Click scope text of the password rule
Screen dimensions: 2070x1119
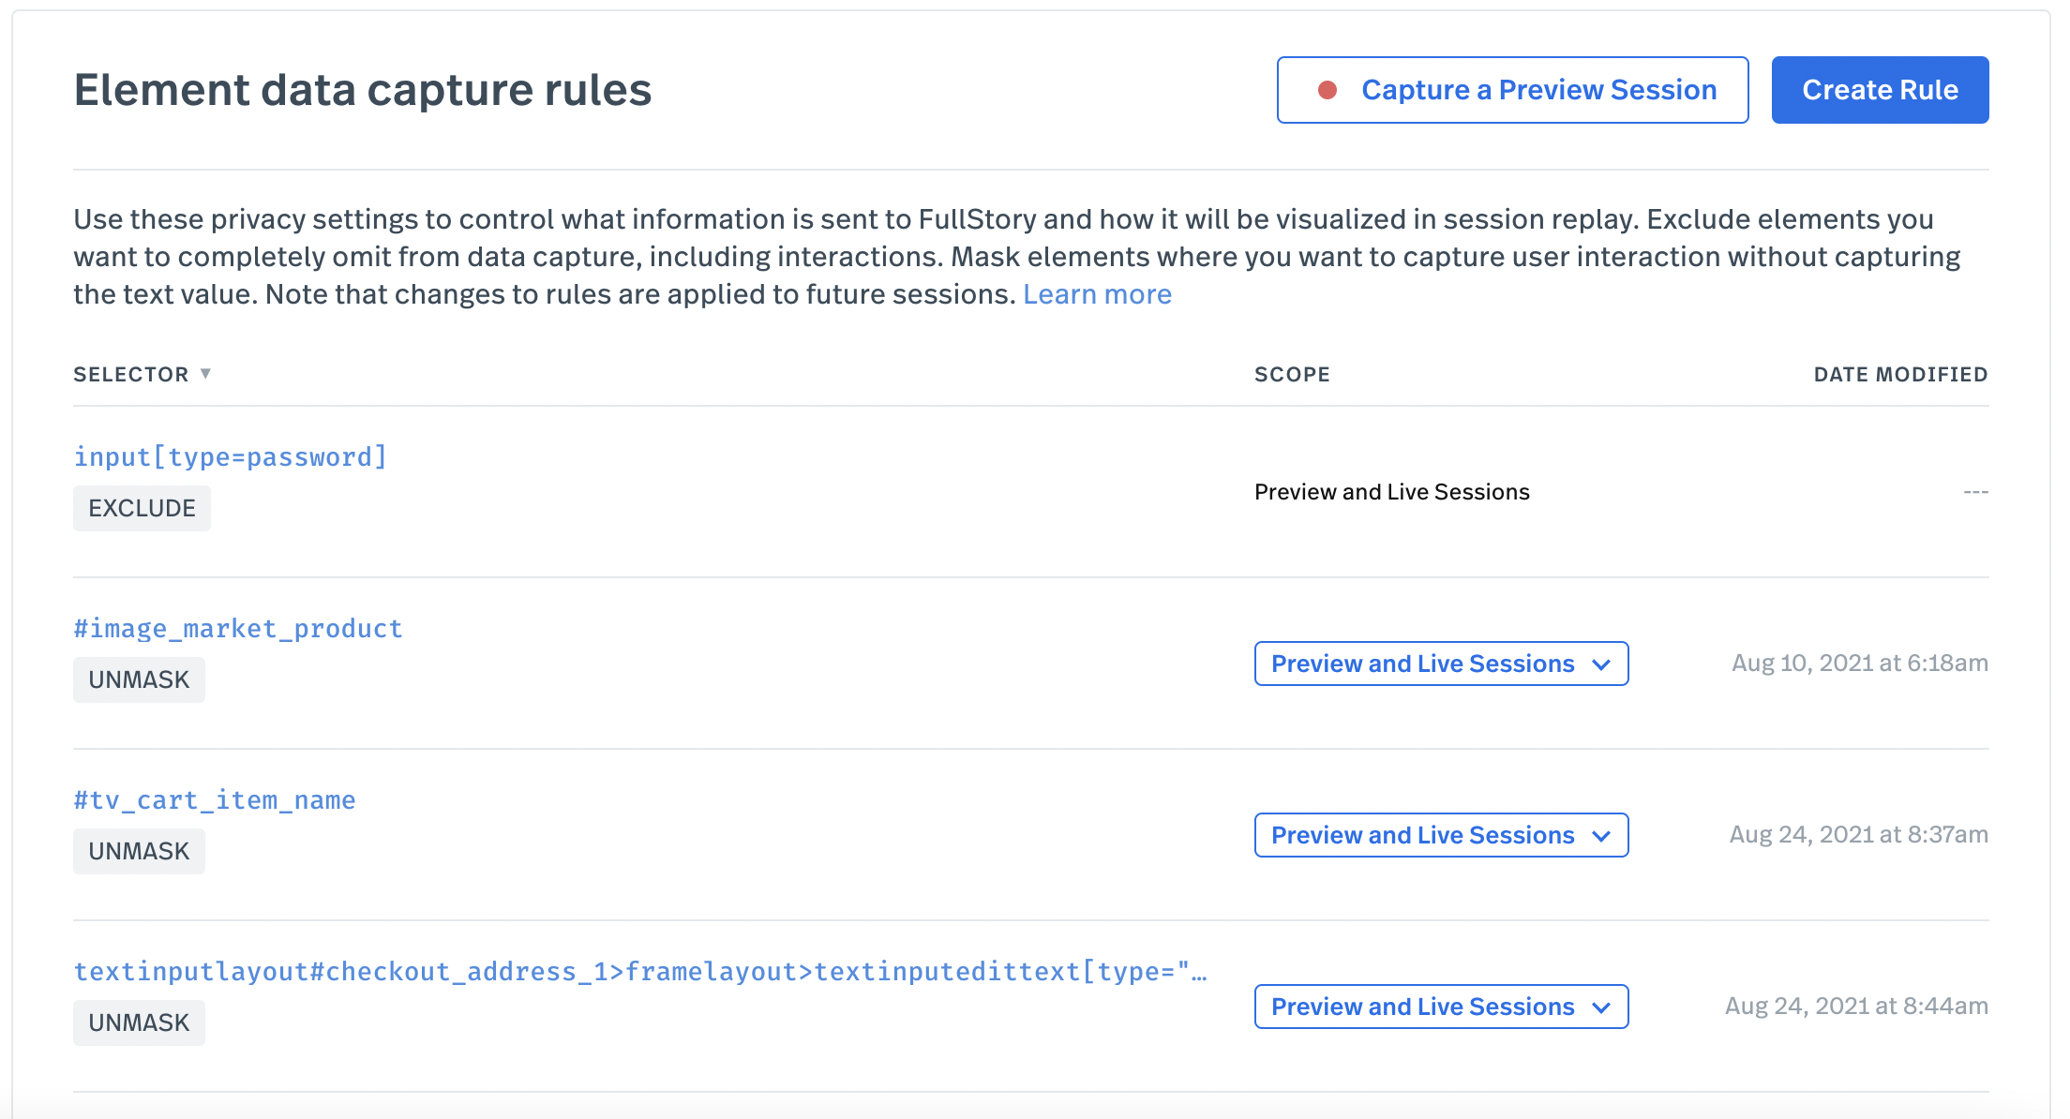tap(1391, 492)
